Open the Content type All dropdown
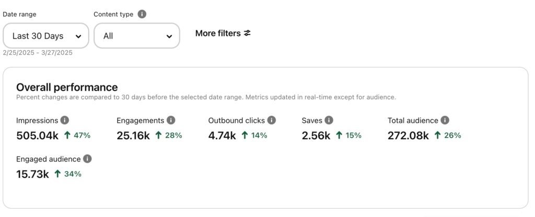535x217 pixels. tap(137, 36)
